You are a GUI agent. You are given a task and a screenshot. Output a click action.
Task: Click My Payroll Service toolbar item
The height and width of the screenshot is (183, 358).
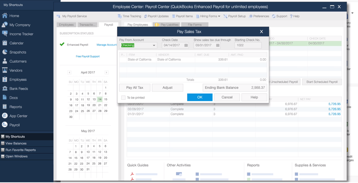point(72,16)
